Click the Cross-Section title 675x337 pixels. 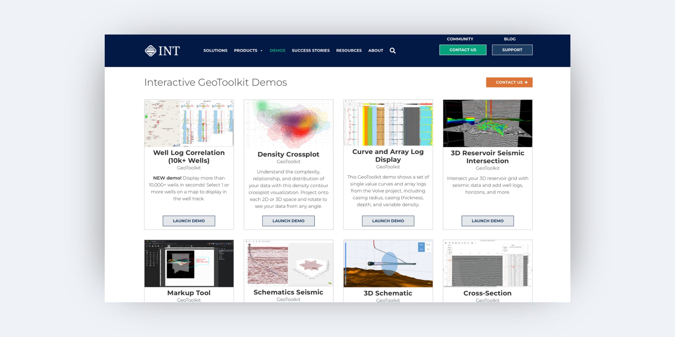coord(488,293)
